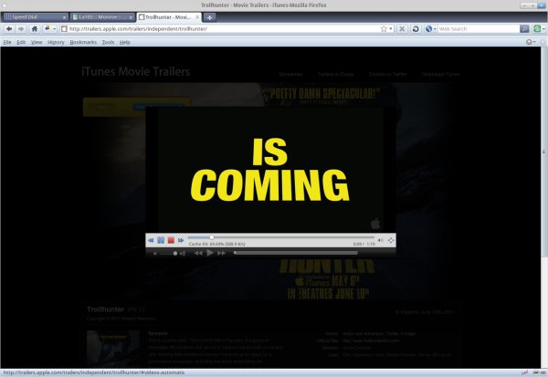
Task: Bookmark this page with the star icon
Action: (384, 29)
